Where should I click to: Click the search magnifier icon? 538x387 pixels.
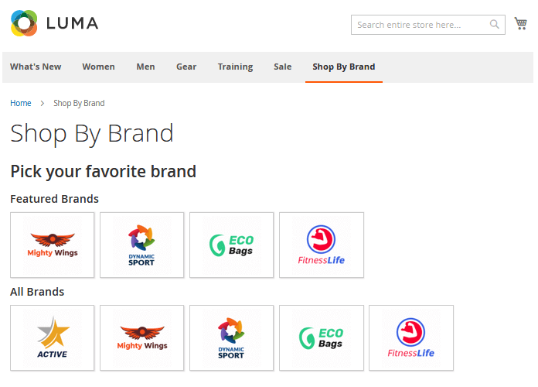click(x=494, y=25)
